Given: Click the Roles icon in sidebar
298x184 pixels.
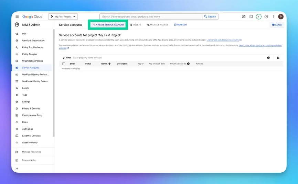Looking at the screenshot, I should (x=17, y=122).
